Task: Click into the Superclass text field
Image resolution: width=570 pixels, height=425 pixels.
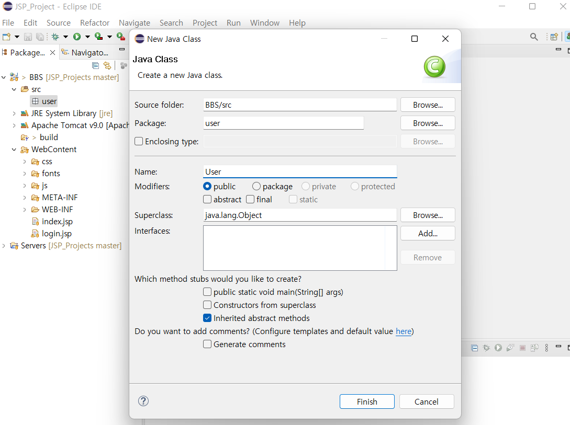Action: pos(300,215)
